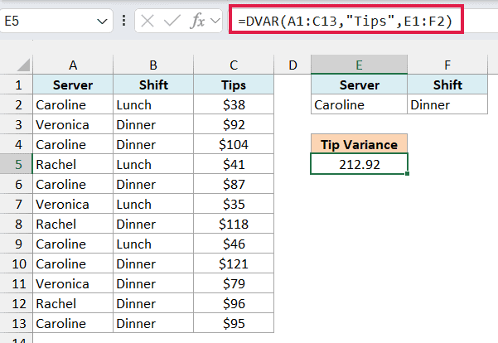The image size is (498, 343).
Task: Click the Cancel X formula icon
Action: [x=147, y=22]
